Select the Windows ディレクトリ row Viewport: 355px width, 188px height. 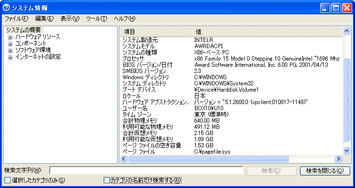[231, 77]
